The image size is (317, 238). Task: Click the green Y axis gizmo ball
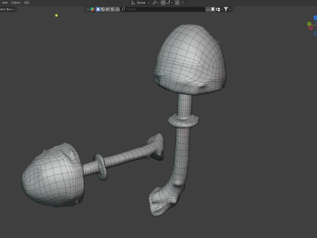(x=309, y=24)
